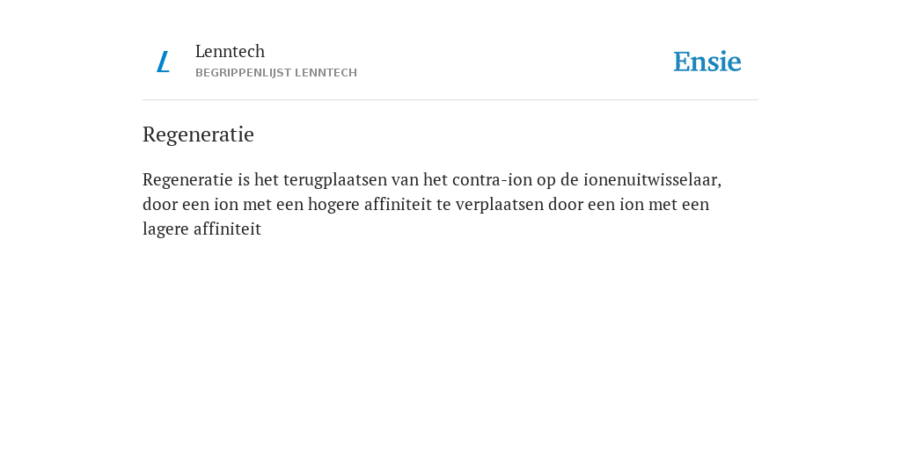Click the word verplaatsen in the definition
The height and width of the screenshot is (450, 901).
500,205
